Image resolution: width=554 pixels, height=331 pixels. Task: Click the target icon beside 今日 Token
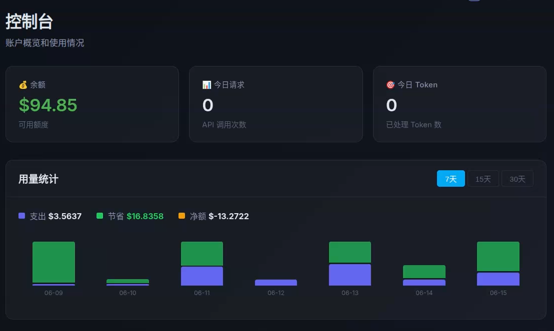click(x=390, y=85)
